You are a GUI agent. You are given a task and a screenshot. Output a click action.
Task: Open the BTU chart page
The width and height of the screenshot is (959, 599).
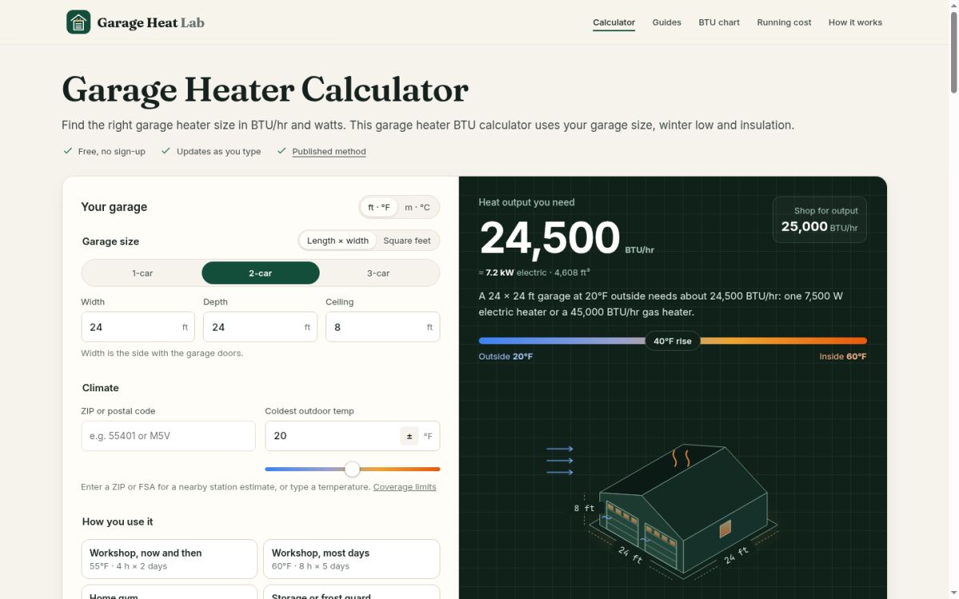pos(719,22)
